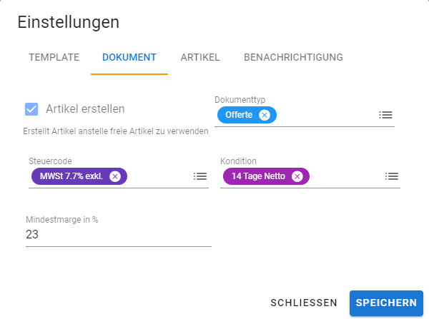Switch to the Template tab
This screenshot has height=319, width=429.
[x=54, y=57]
